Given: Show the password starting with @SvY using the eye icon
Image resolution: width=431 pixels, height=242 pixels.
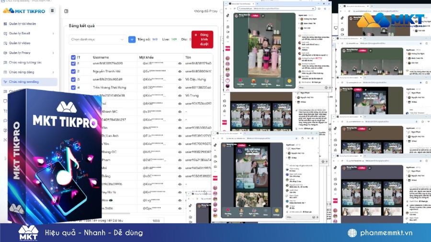Looking at the screenshot, I should tap(180, 71).
